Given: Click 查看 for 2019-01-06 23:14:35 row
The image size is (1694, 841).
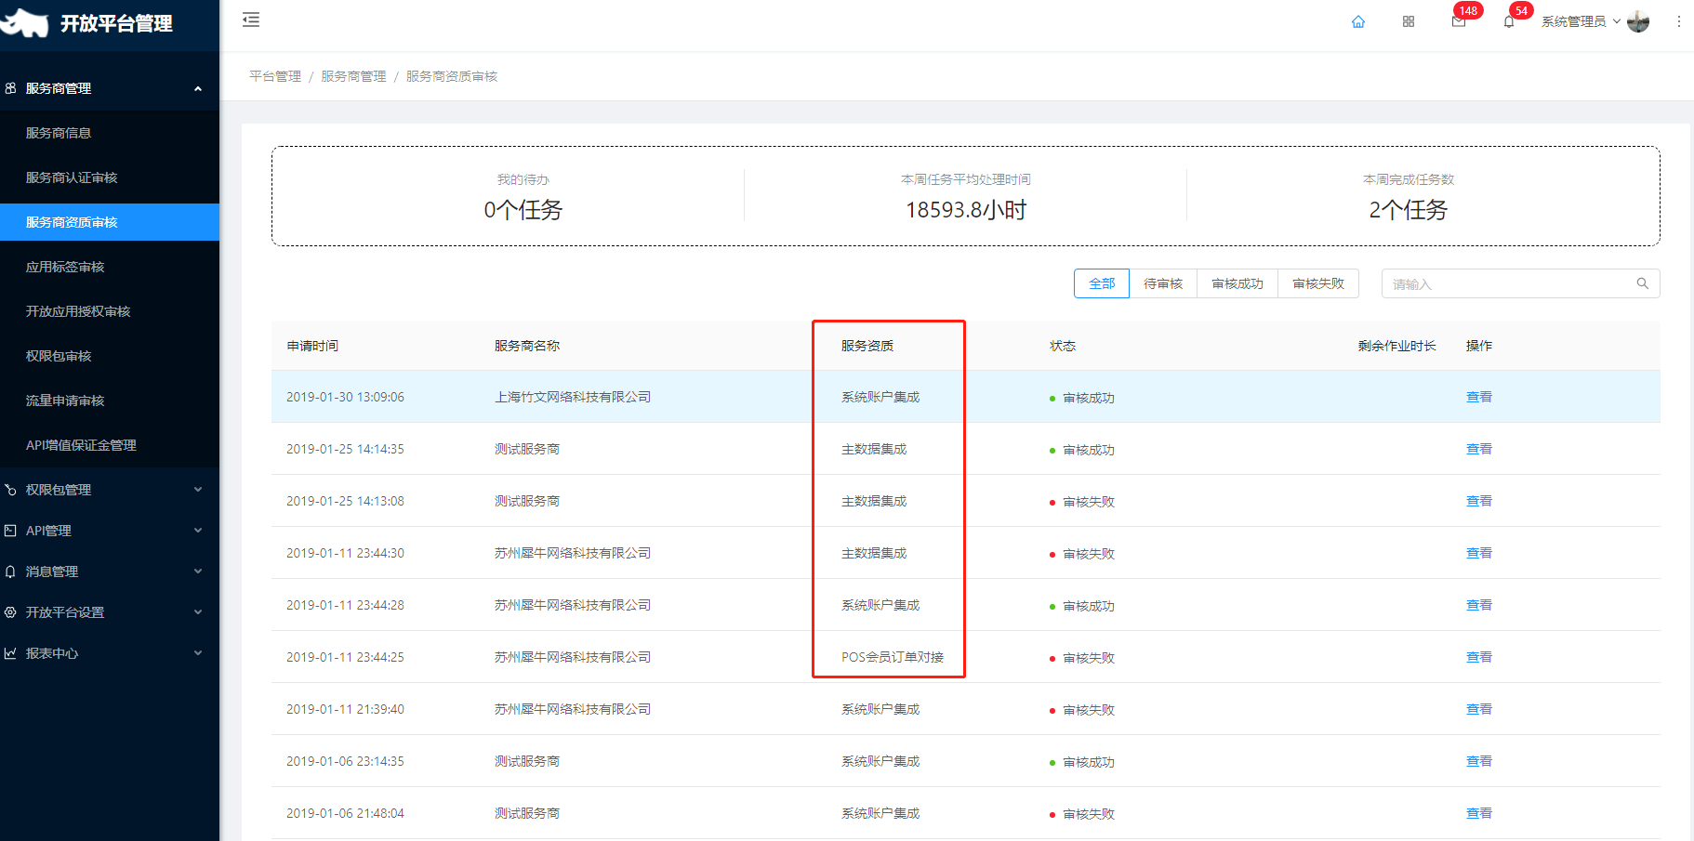Looking at the screenshot, I should point(1479,761).
